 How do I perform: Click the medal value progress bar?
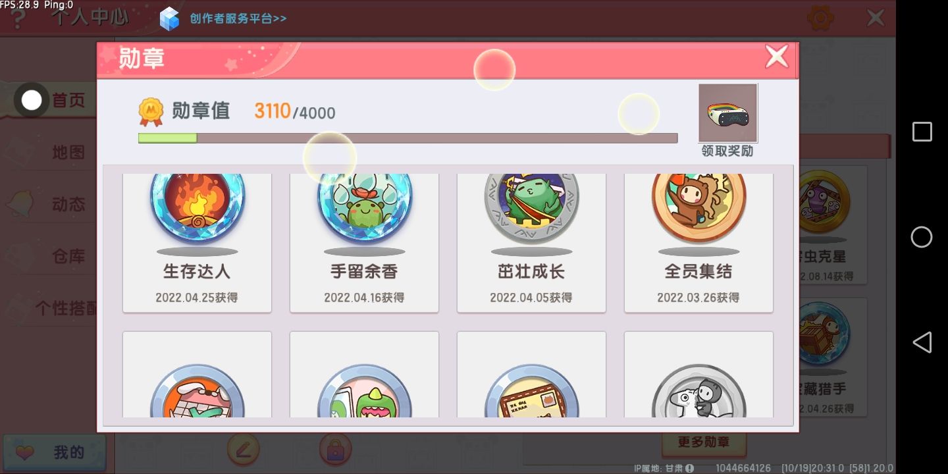(x=408, y=138)
